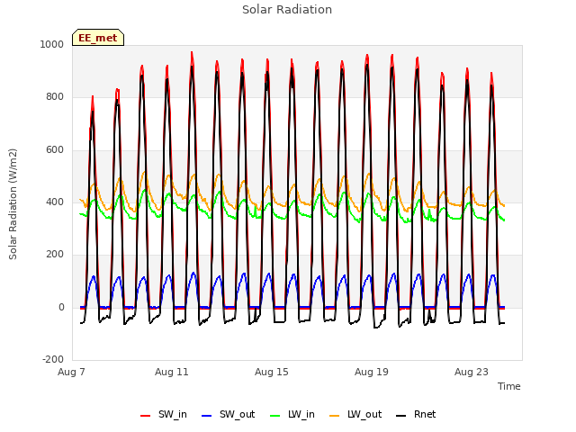Click the 200 y-axis tick label
576x432 pixels.
[55, 254]
